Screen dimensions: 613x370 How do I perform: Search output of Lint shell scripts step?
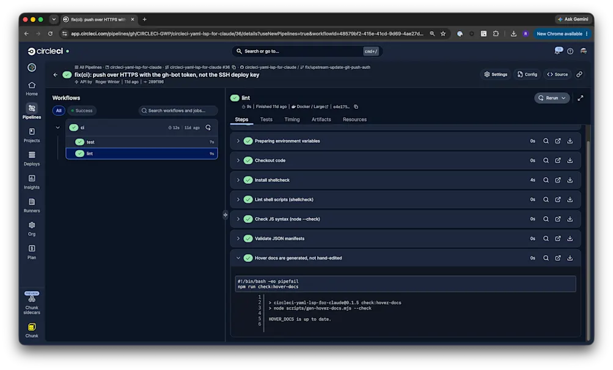click(546, 200)
